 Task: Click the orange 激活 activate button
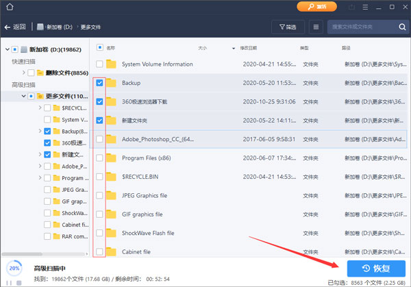pyautogui.click(x=316, y=7)
